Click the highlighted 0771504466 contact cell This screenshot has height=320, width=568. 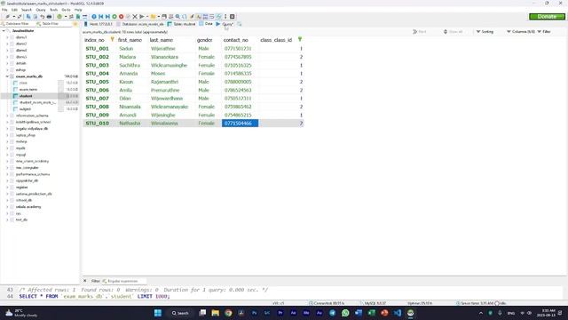tap(240, 124)
